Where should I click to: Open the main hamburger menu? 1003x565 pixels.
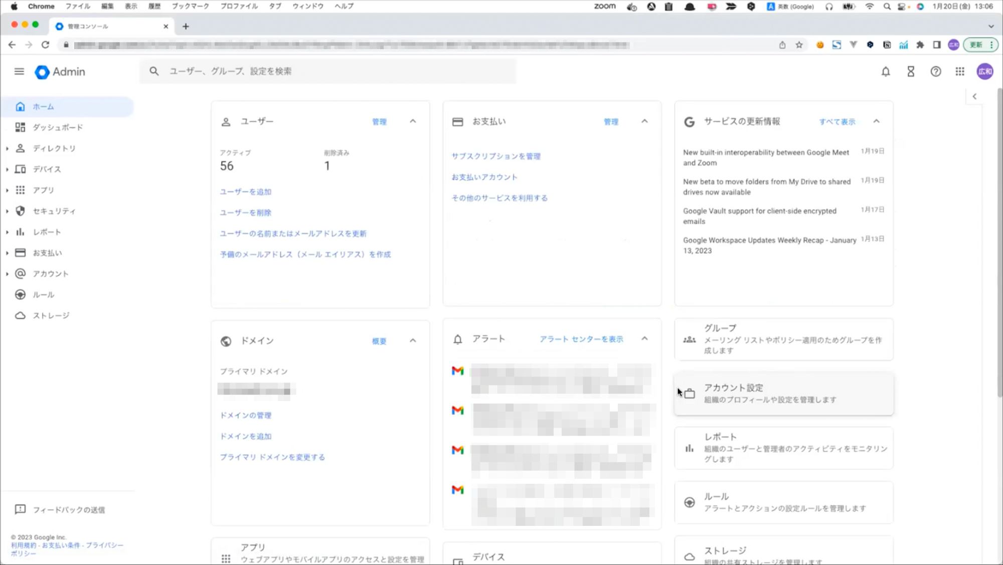click(19, 72)
